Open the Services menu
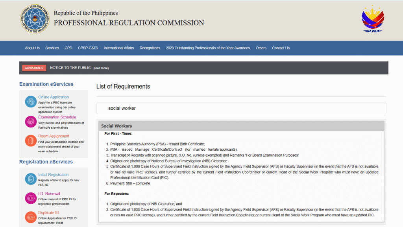This screenshot has width=403, height=227. tap(52, 48)
